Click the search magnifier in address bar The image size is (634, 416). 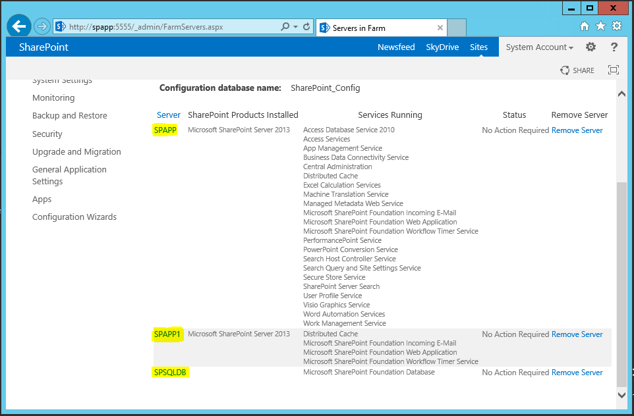click(285, 26)
